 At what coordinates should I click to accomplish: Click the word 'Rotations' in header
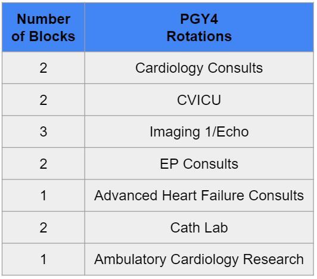[199, 36]
